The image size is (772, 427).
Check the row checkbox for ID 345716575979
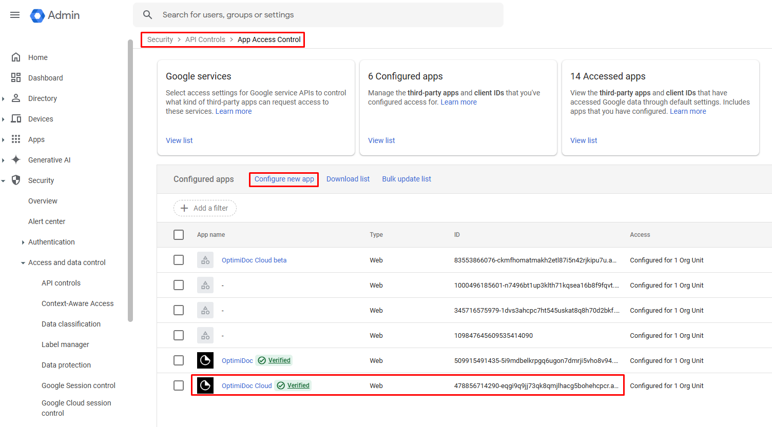click(179, 310)
